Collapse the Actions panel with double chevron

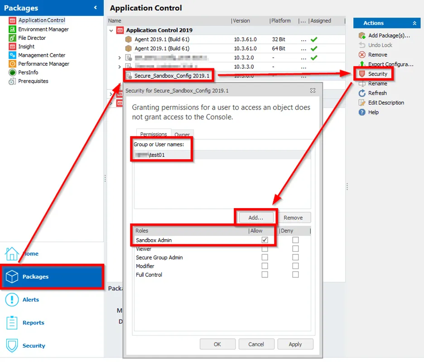click(414, 23)
